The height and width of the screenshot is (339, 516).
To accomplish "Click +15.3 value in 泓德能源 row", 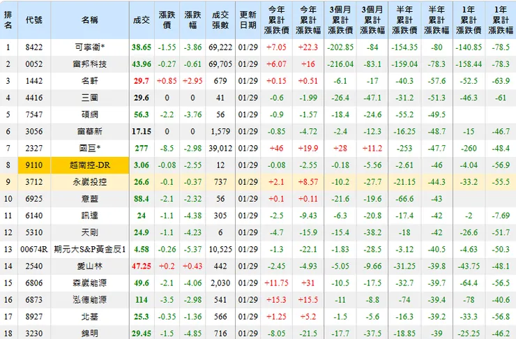I will tap(276, 299).
